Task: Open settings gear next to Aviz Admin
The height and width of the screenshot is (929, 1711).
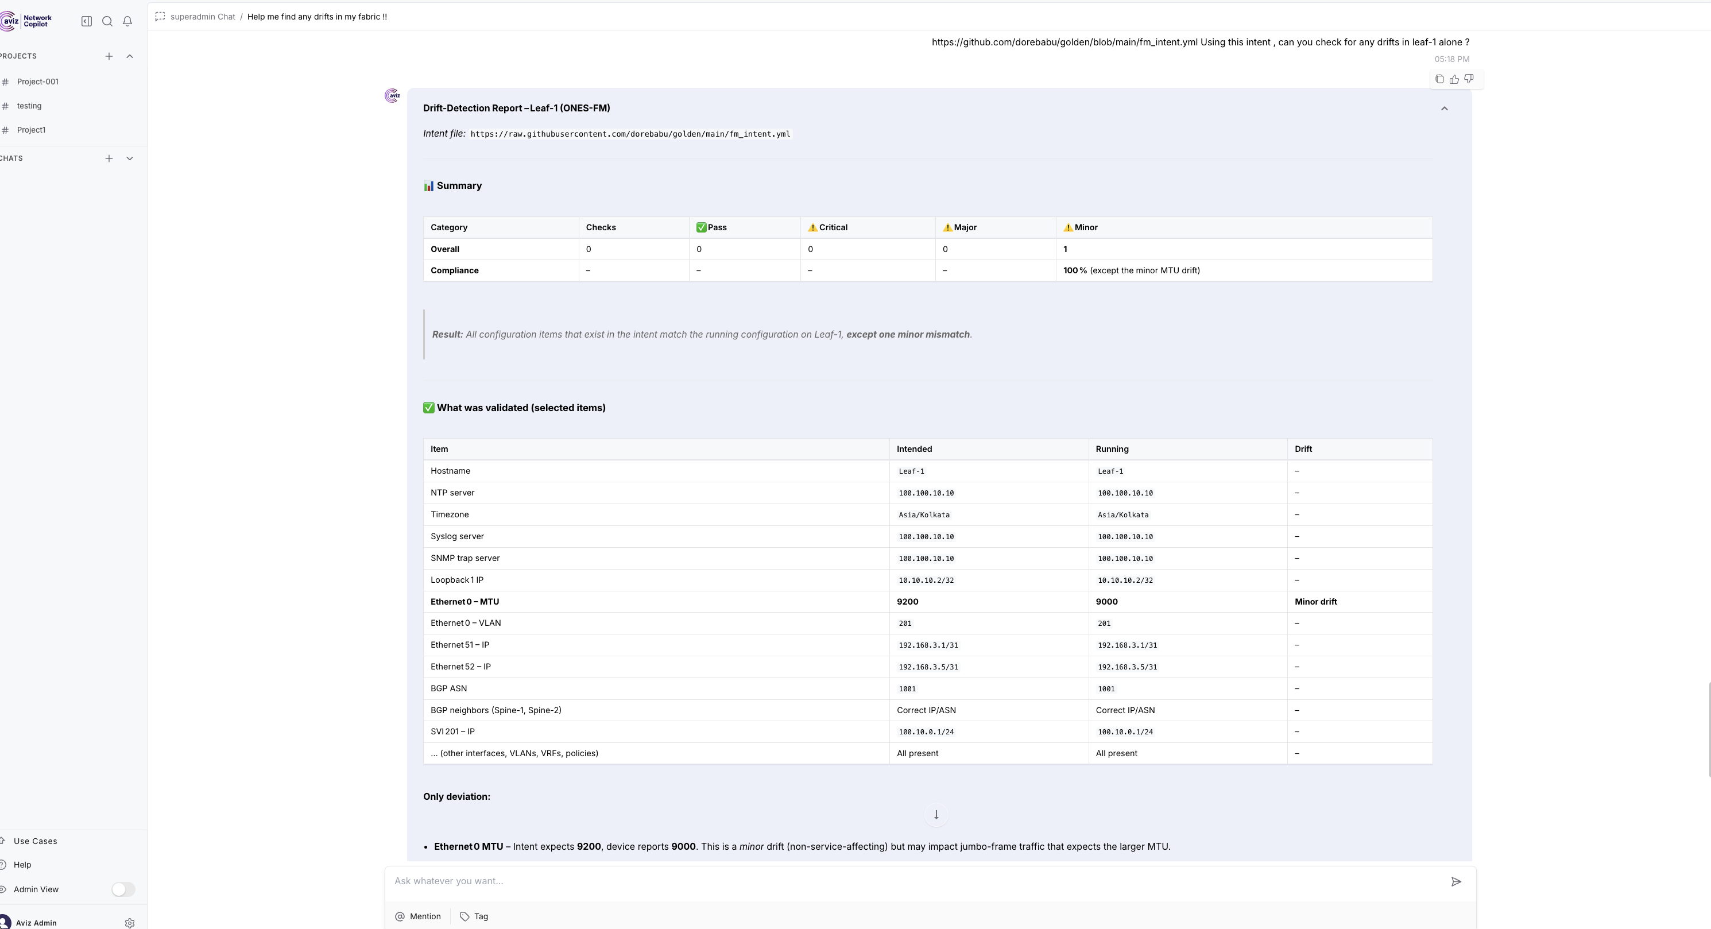Action: pos(130,923)
